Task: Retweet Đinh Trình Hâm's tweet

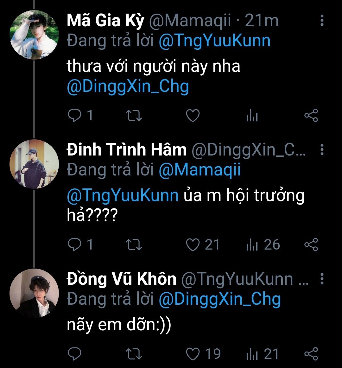Action: point(134,245)
